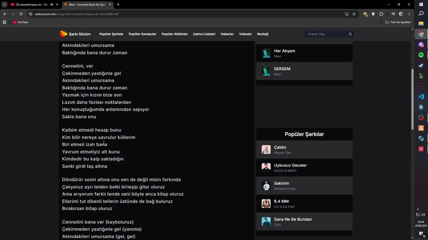Screen dimensions: 428x240
Task: Bookmark this page with the star icon
Action: (354, 14)
